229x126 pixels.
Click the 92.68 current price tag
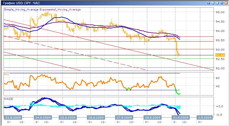coord(219,55)
